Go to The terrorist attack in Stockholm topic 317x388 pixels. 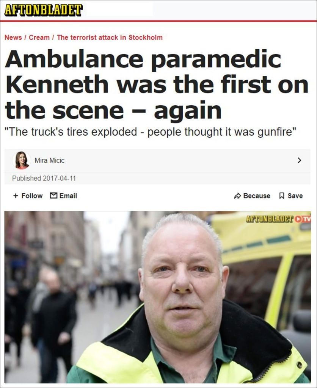(110, 38)
